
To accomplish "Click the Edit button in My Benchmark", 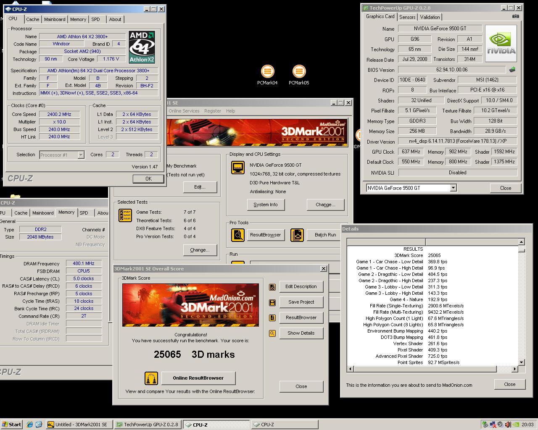I will pyautogui.click(x=200, y=187).
